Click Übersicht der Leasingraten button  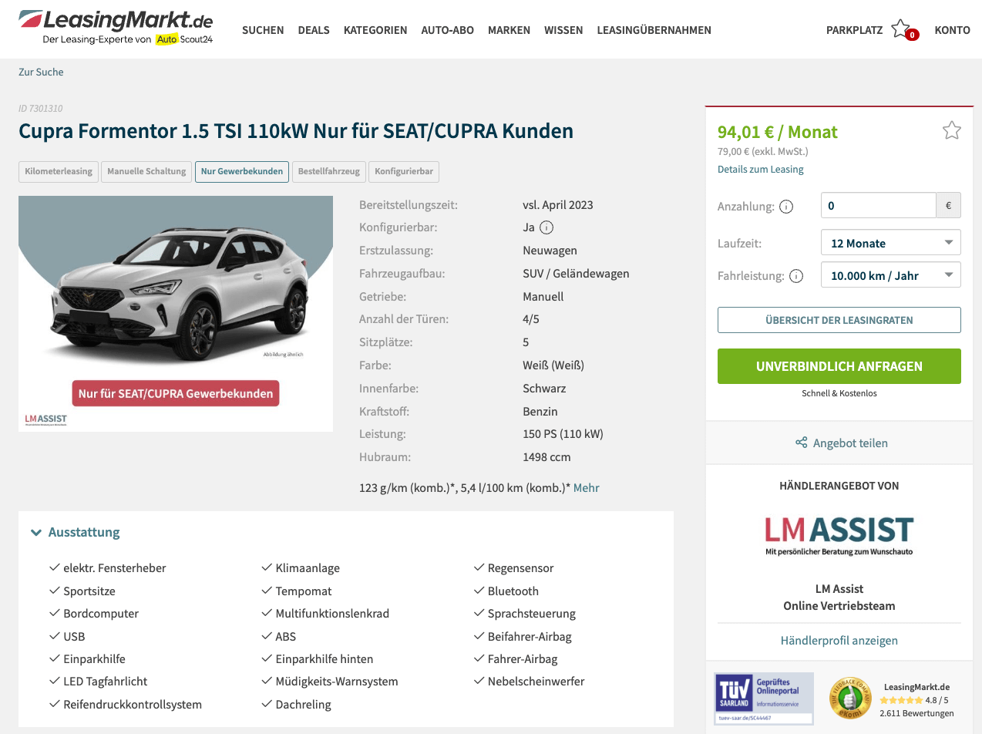tap(839, 320)
